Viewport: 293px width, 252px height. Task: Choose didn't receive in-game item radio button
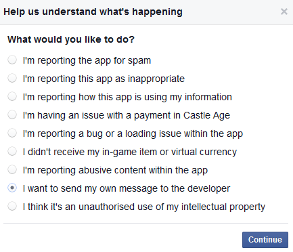(x=12, y=152)
